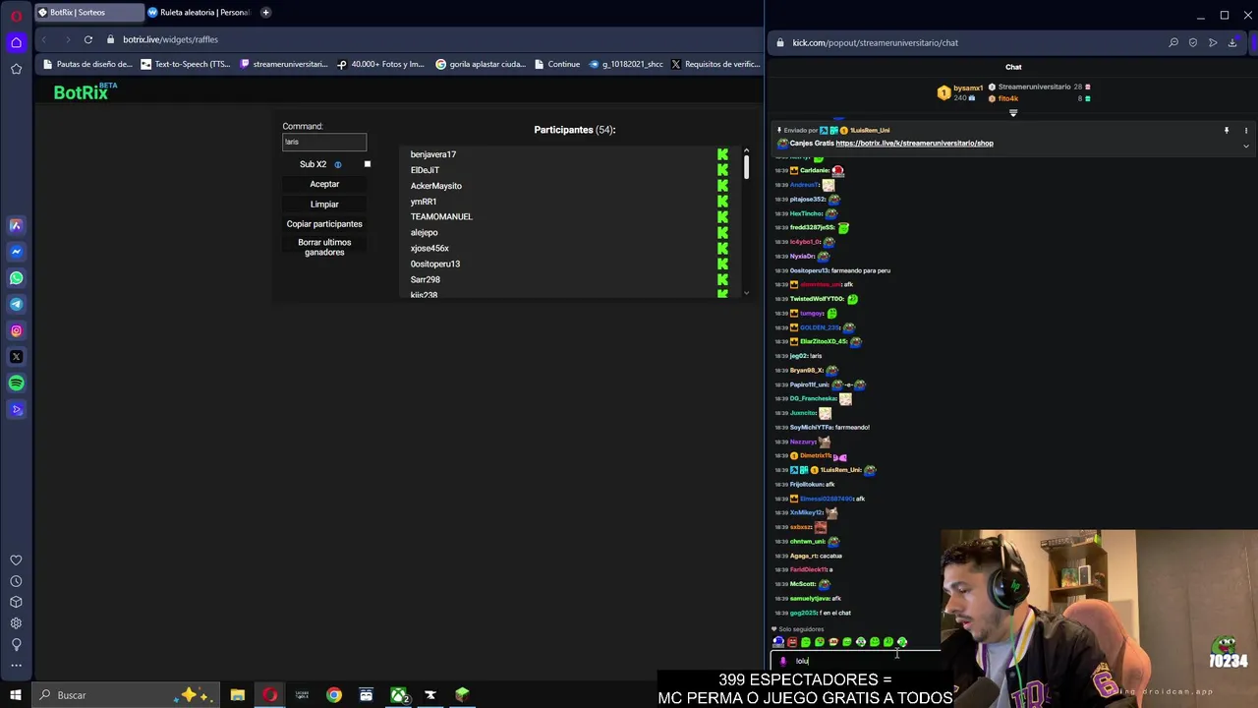Insert the blue headphones emote
The height and width of the screenshot is (708, 1258).
(x=778, y=642)
